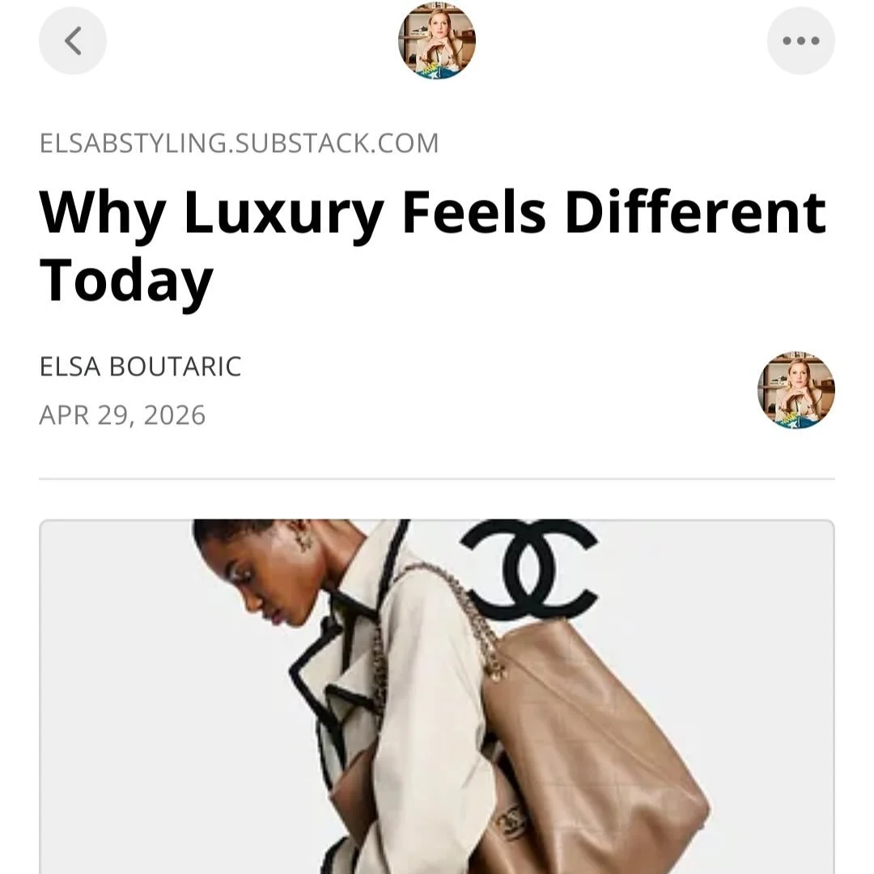The height and width of the screenshot is (874, 874).
Task: Tap the publication avatar in the header
Action: pyautogui.click(x=437, y=40)
